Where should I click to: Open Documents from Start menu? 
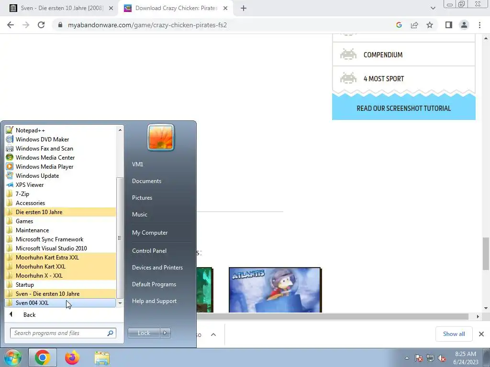tap(146, 181)
